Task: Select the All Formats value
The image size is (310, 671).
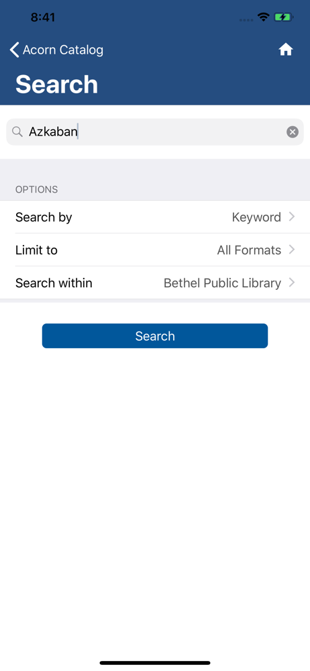Action: [x=249, y=250]
